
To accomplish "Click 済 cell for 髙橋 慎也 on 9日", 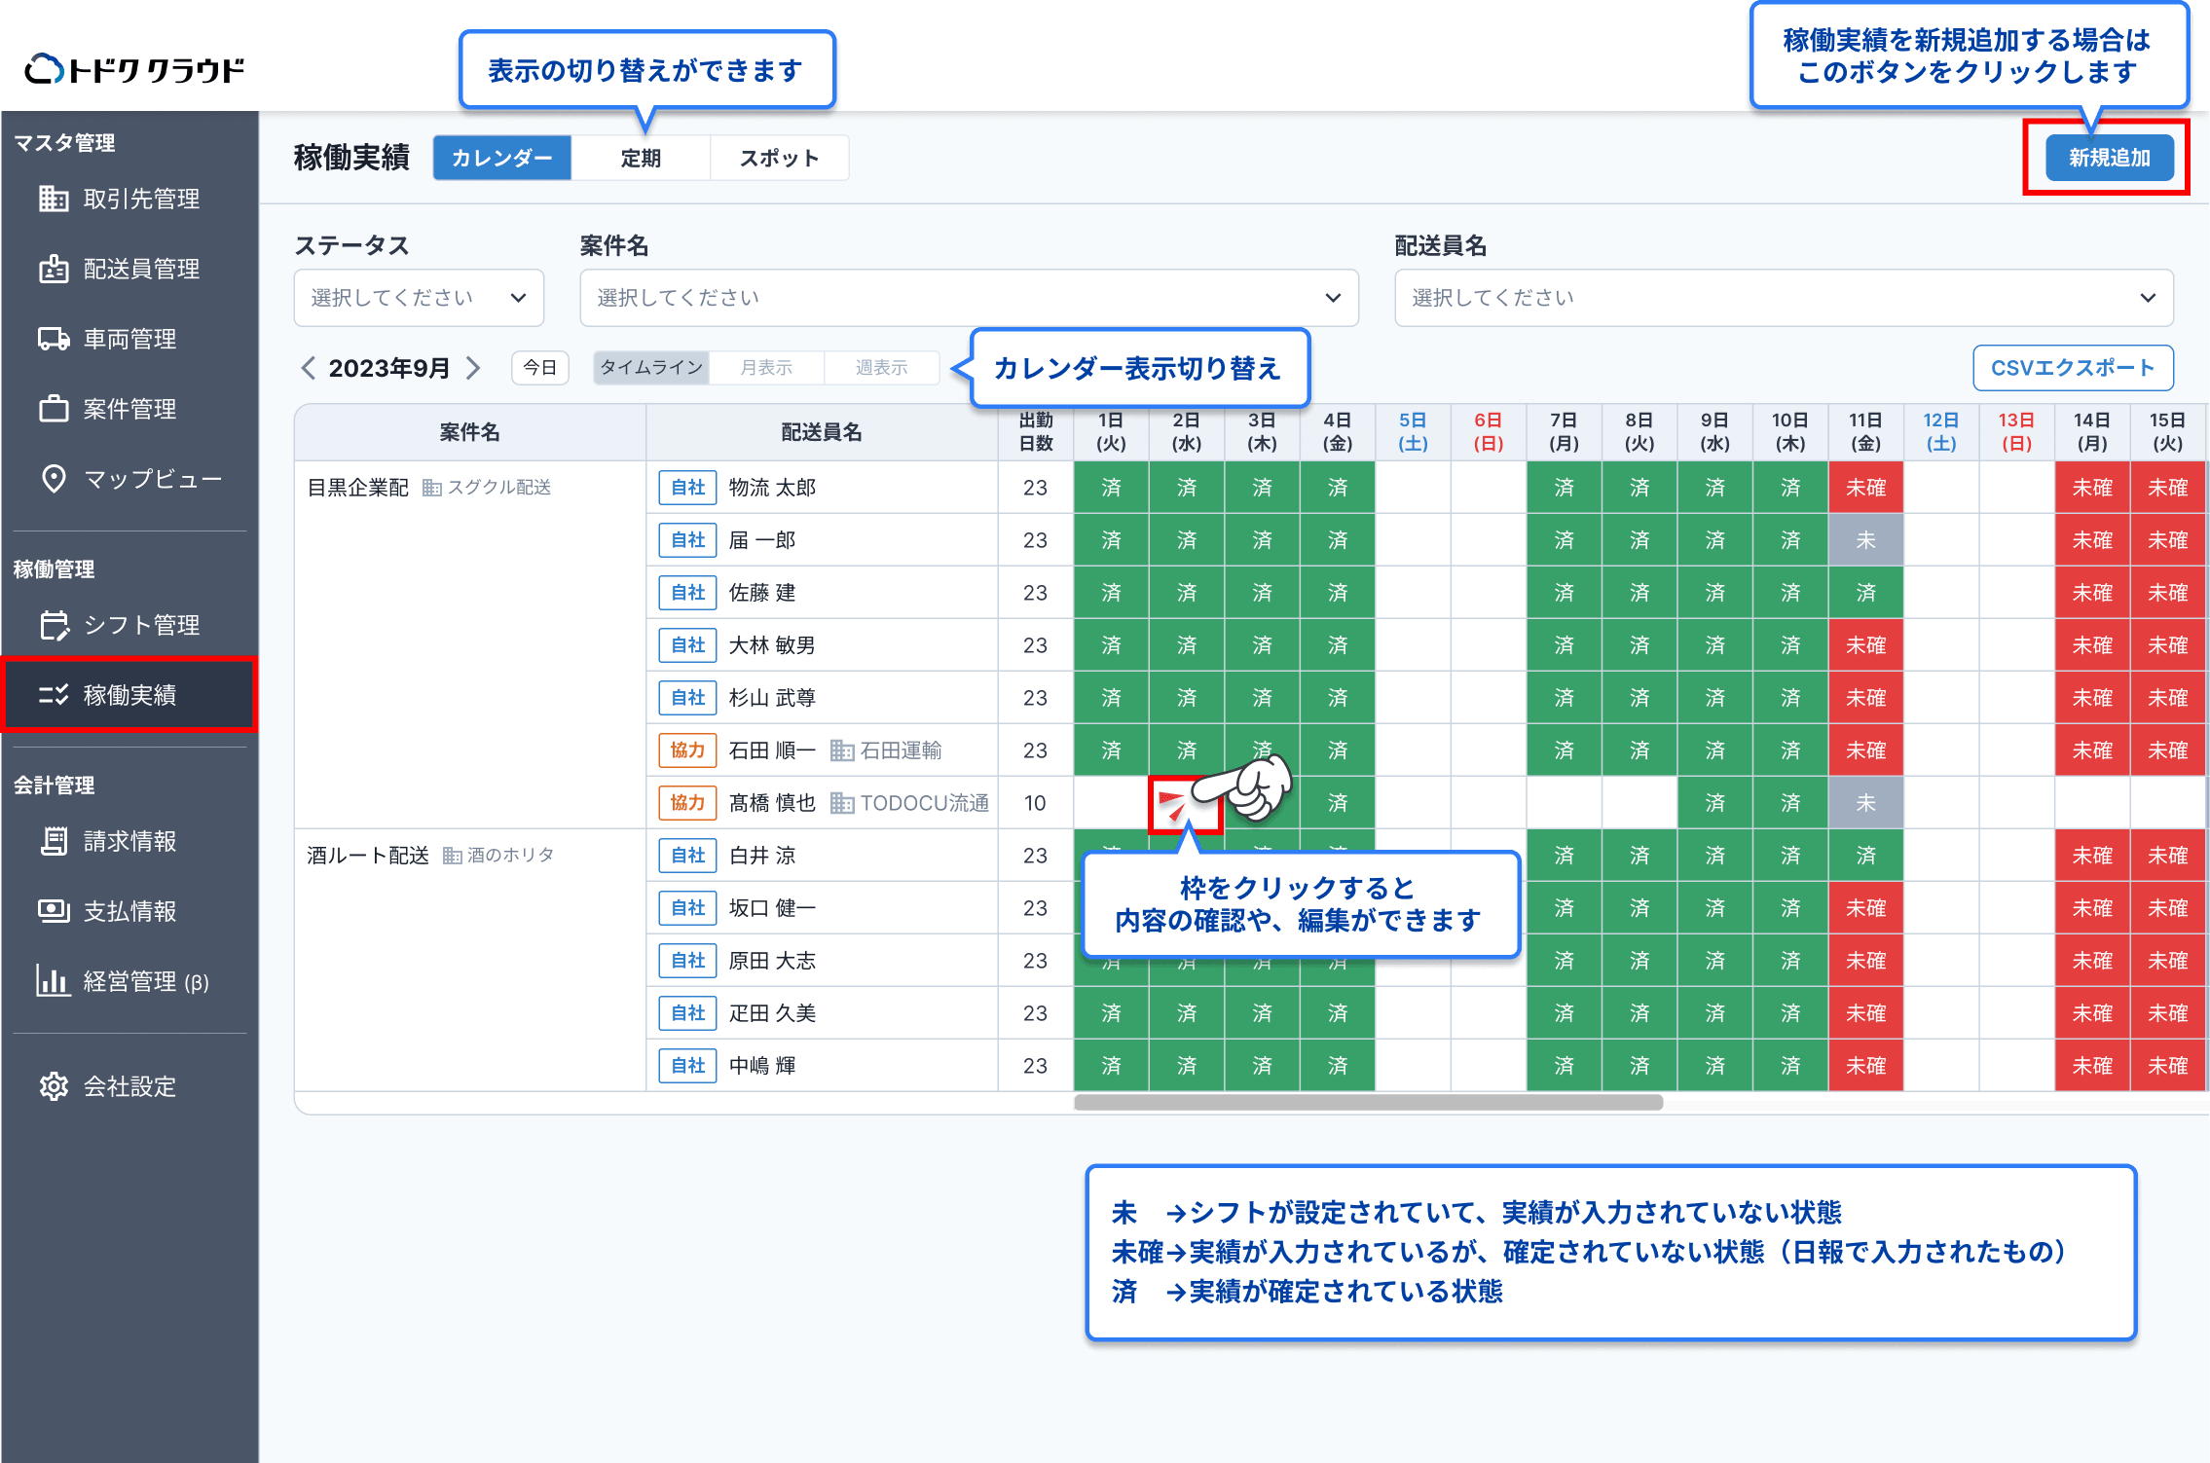I will click(1714, 803).
